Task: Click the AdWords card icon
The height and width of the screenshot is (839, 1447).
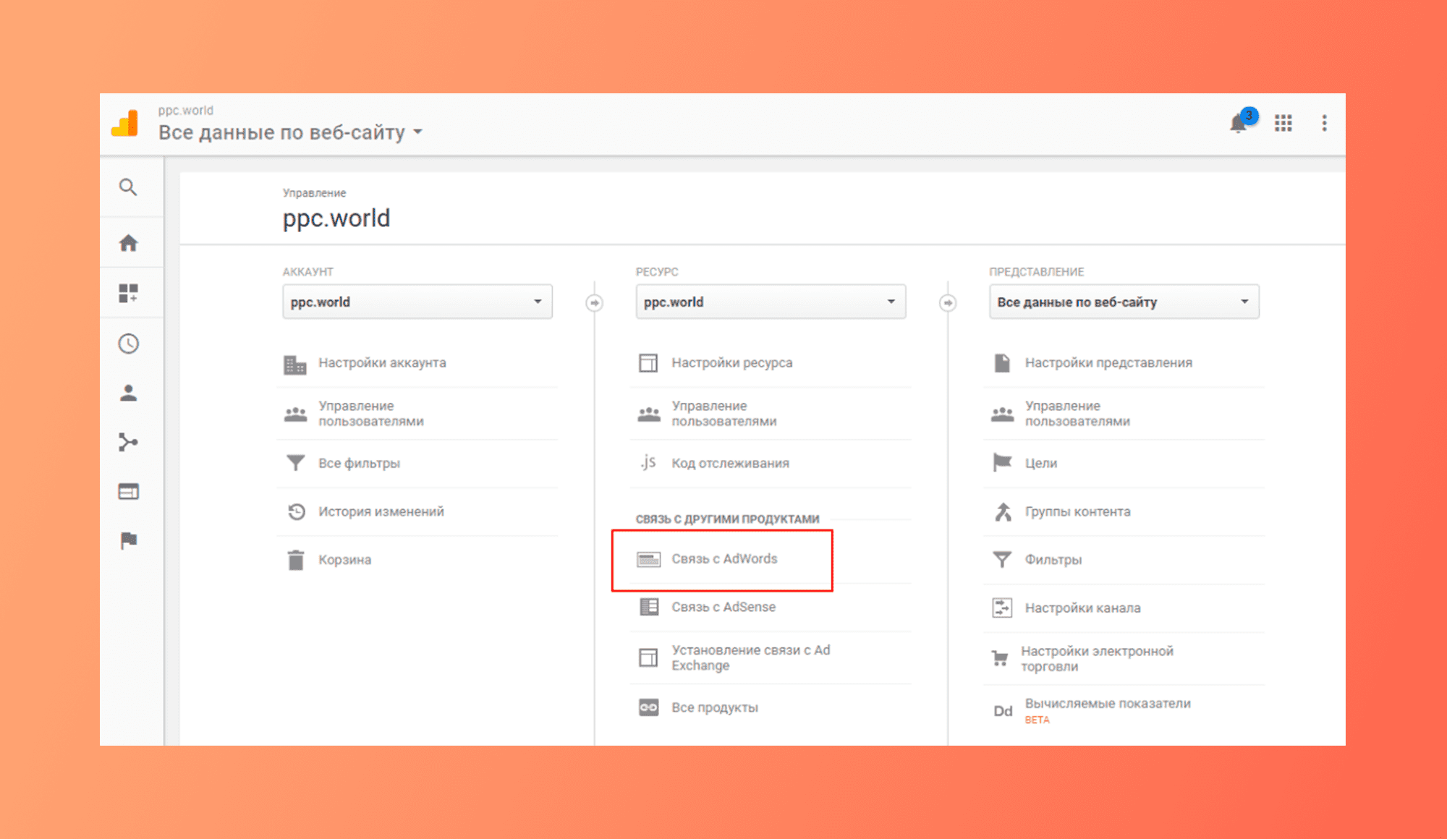Action: click(649, 559)
